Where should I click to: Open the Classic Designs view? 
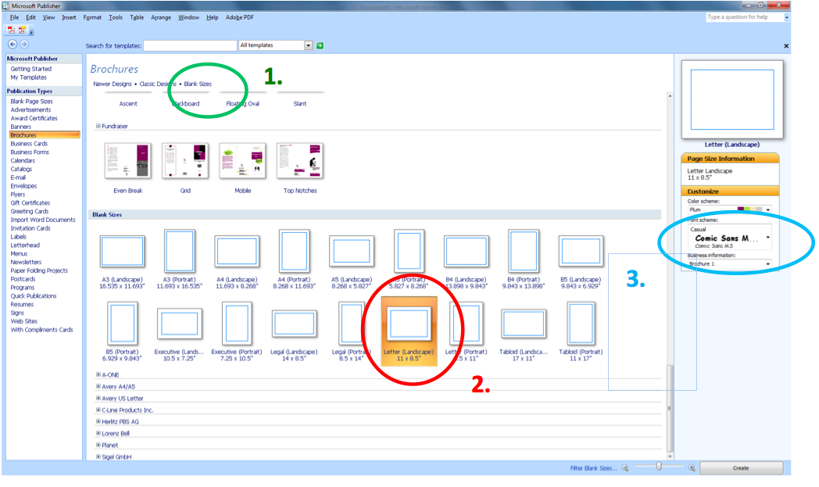click(x=159, y=84)
